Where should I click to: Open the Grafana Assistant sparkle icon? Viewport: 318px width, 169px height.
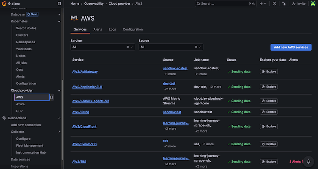click(x=284, y=3)
